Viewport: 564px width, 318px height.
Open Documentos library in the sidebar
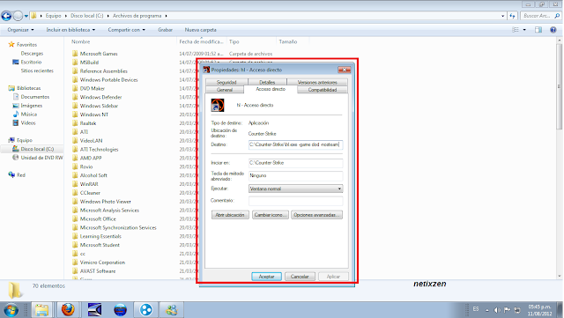tap(34, 97)
